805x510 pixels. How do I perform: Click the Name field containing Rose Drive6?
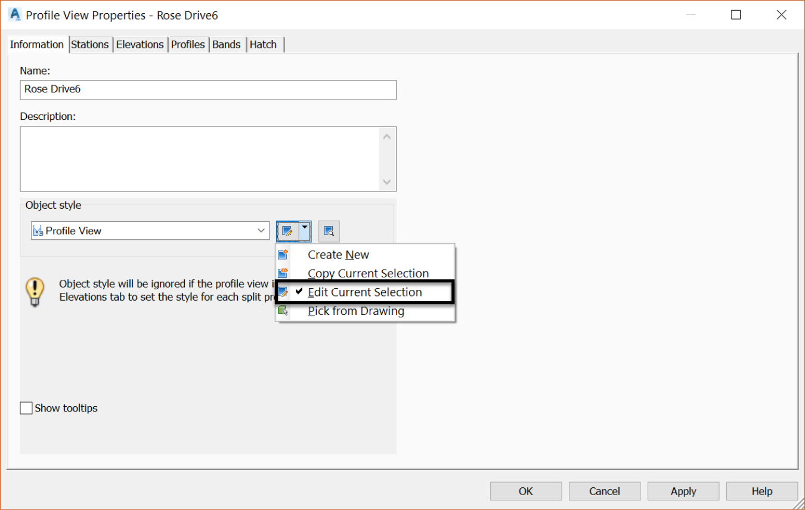pyautogui.click(x=208, y=89)
